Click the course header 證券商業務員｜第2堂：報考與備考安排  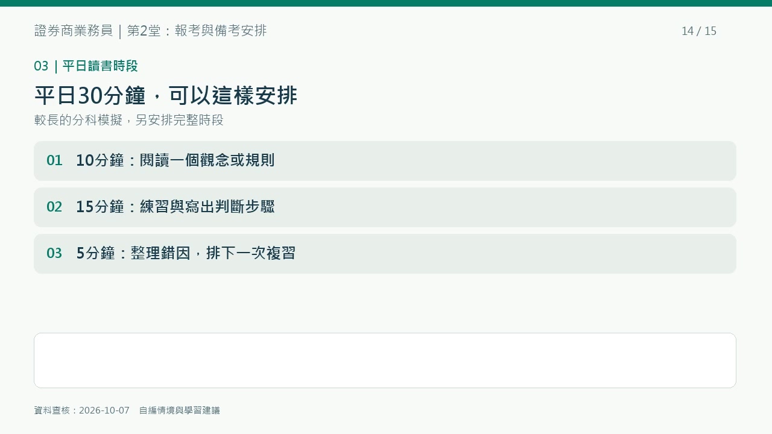(x=150, y=31)
